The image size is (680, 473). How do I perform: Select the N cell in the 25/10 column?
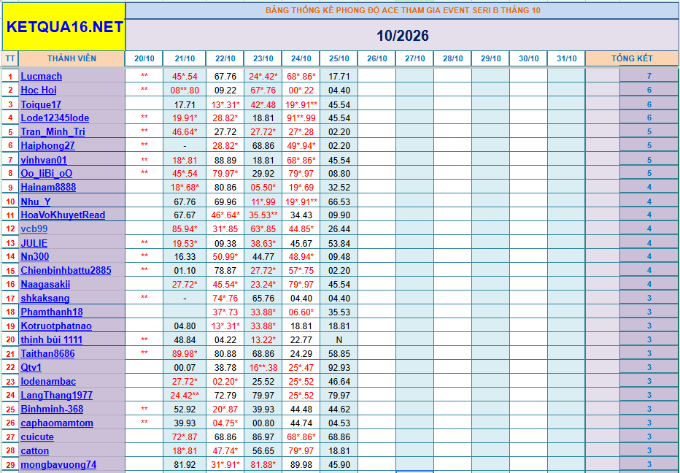(339, 340)
